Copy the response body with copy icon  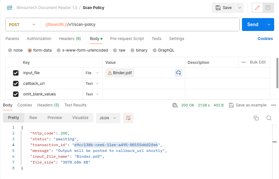pos(256,118)
